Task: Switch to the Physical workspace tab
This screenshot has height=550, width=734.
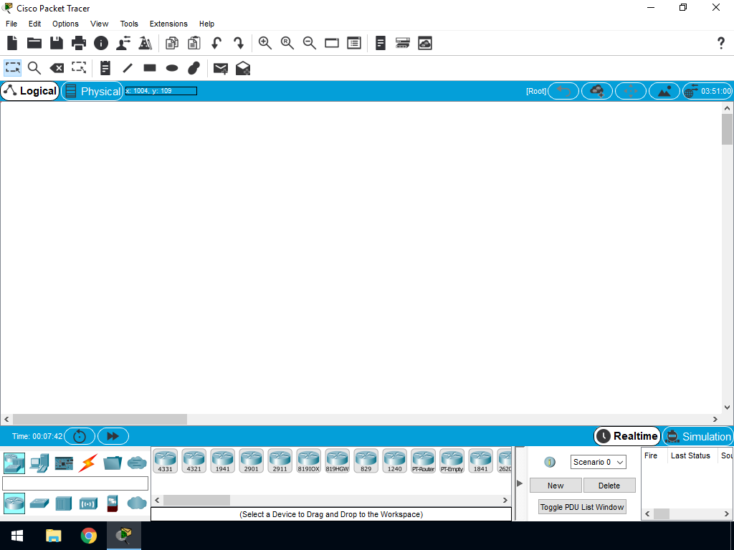Action: pos(92,91)
